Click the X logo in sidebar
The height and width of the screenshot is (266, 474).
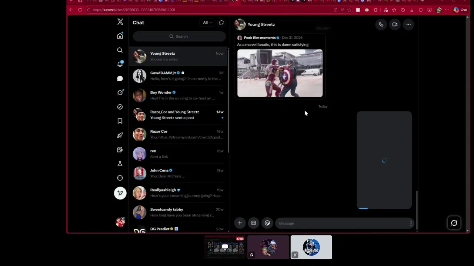120,22
